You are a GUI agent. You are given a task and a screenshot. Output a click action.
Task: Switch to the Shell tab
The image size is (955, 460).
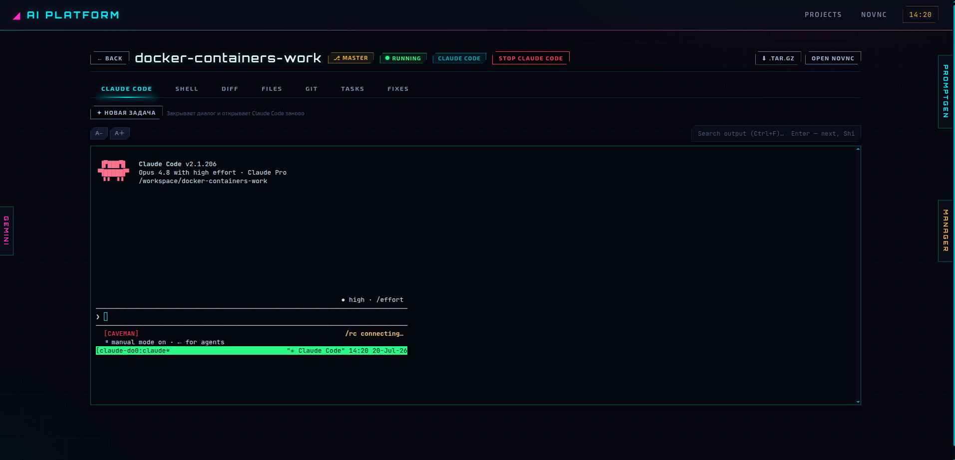click(x=187, y=89)
